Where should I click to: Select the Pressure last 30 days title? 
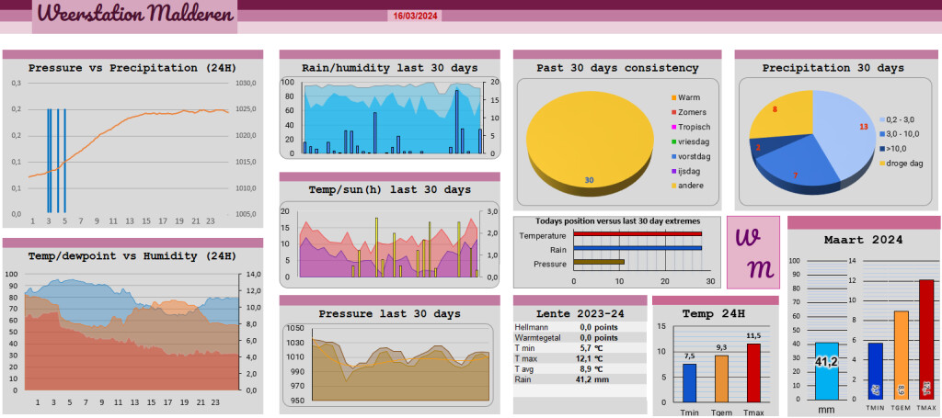[389, 313]
